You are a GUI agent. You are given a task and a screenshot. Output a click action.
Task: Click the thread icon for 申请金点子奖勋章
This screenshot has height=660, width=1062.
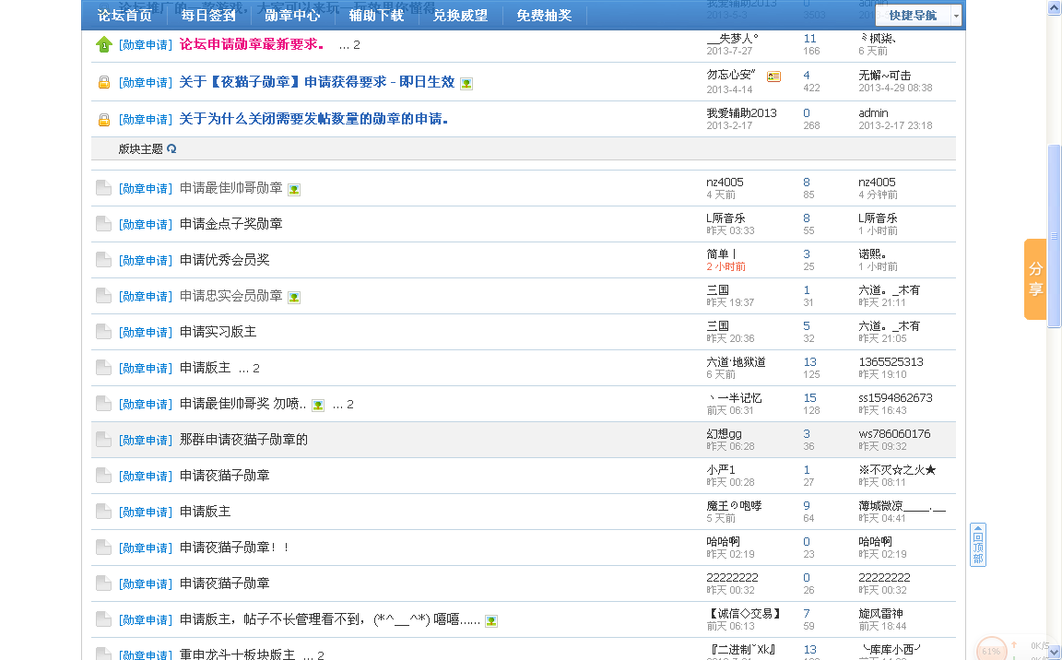point(103,223)
